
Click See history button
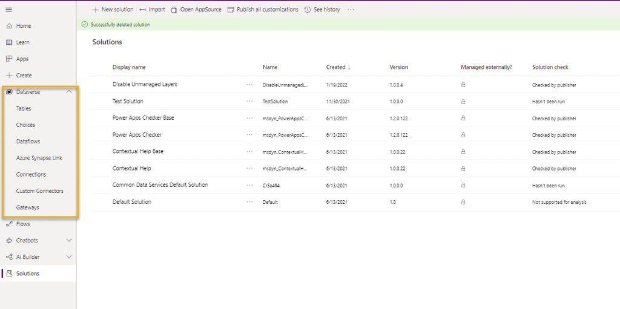pyautogui.click(x=322, y=10)
